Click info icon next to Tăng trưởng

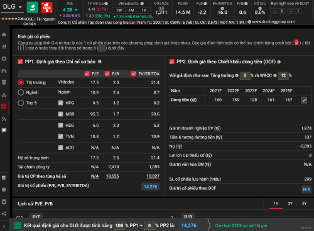click(x=237, y=75)
